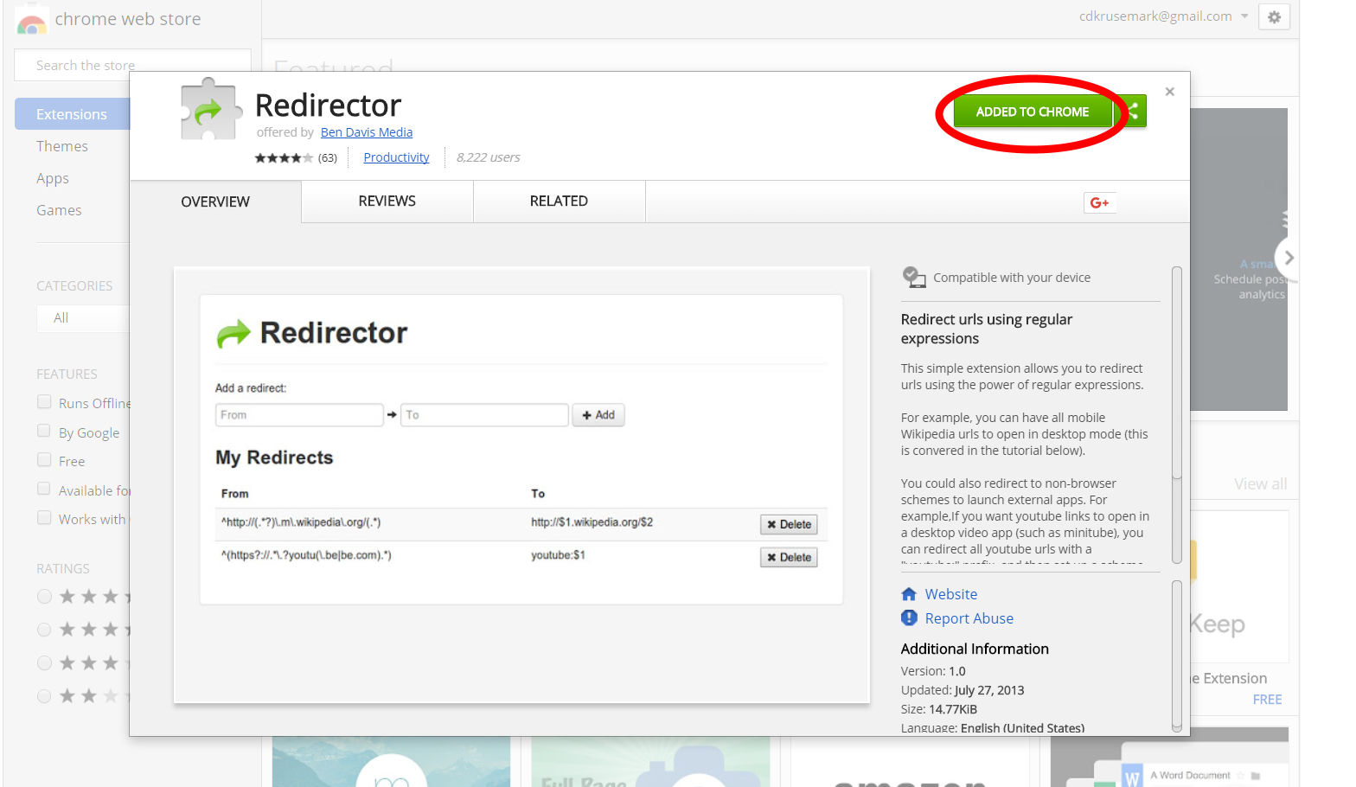Image resolution: width=1356 pixels, height=787 pixels.
Task: Click the next arrow on featured carousel
Action: [1288, 258]
